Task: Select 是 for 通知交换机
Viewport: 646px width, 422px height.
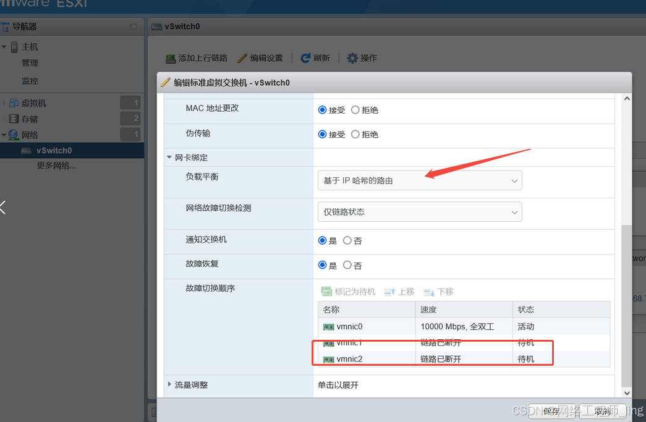Action: 322,240
